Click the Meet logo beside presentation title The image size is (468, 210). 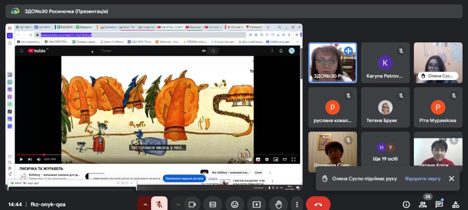click(15, 11)
